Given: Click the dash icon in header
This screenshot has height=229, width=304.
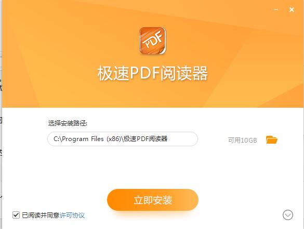Looking at the screenshot, I should [x=275, y=9].
